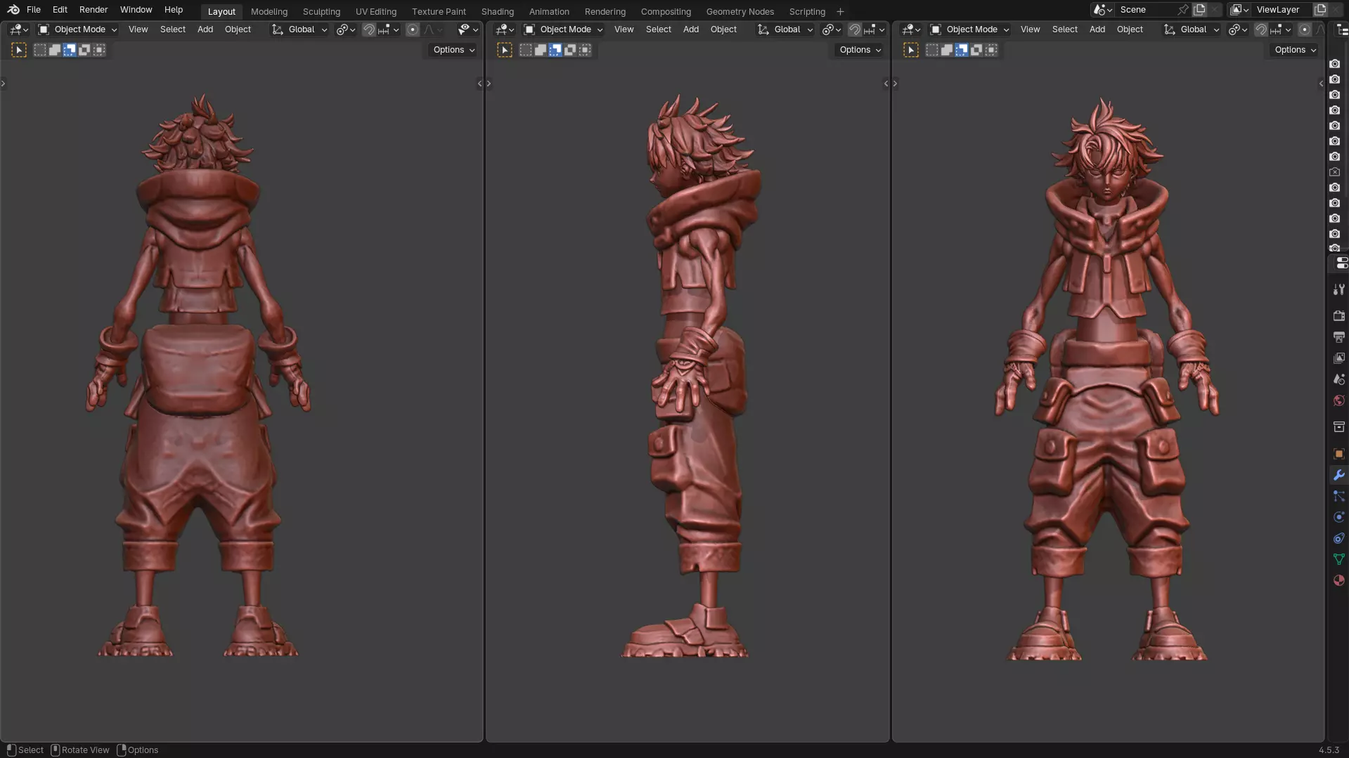The image size is (1349, 758).
Task: Select the Select Box tool in middle viewport
Action: coord(505,50)
